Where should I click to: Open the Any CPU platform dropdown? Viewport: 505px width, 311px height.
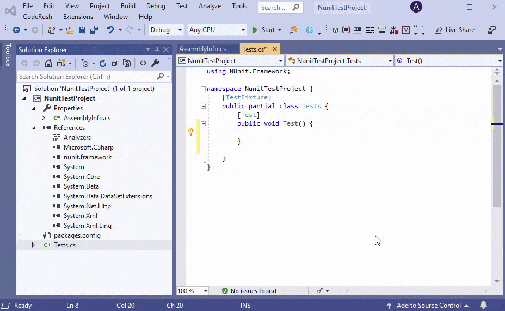point(216,30)
